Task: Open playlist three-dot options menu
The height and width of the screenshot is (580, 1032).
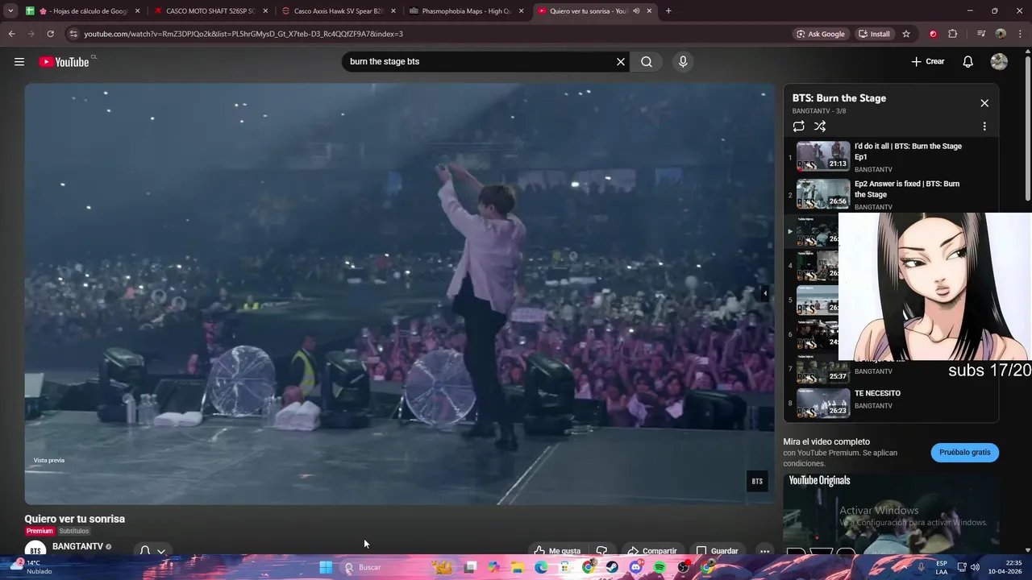Action: pos(984,126)
